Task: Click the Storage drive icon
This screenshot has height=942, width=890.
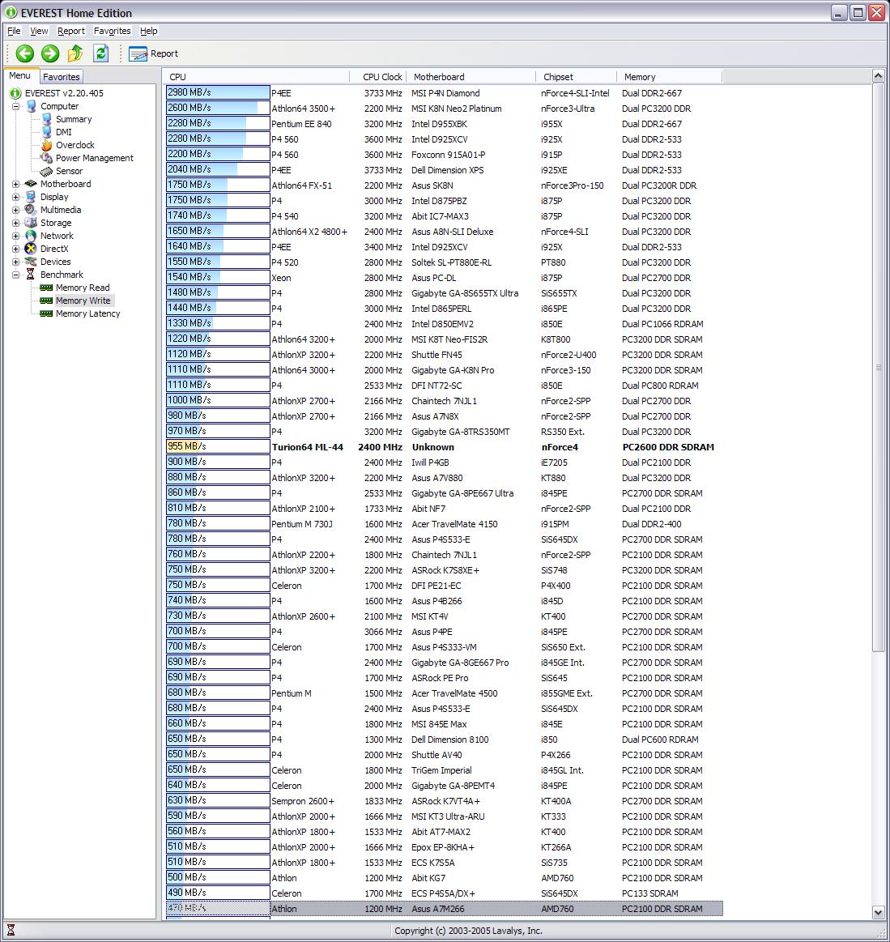Action: [x=31, y=223]
